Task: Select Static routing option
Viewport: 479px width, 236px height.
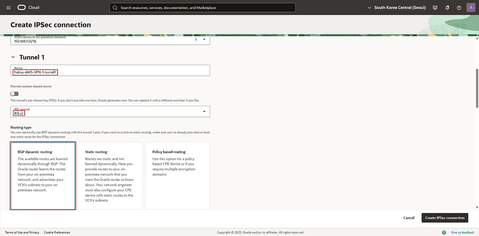Action: [x=110, y=175]
